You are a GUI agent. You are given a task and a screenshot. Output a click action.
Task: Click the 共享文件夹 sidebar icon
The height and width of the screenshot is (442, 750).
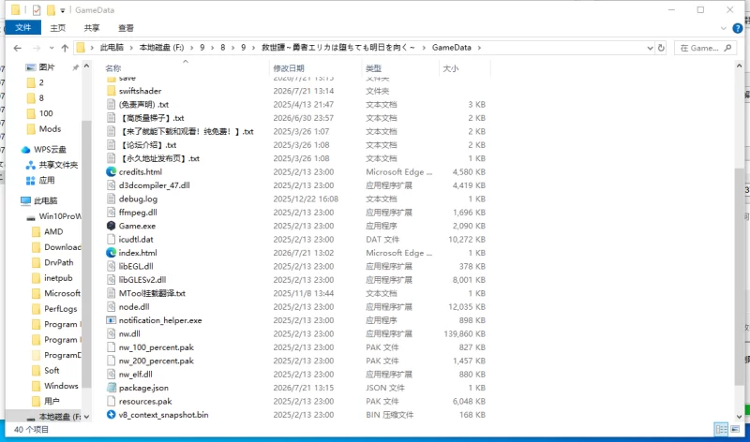click(x=31, y=165)
